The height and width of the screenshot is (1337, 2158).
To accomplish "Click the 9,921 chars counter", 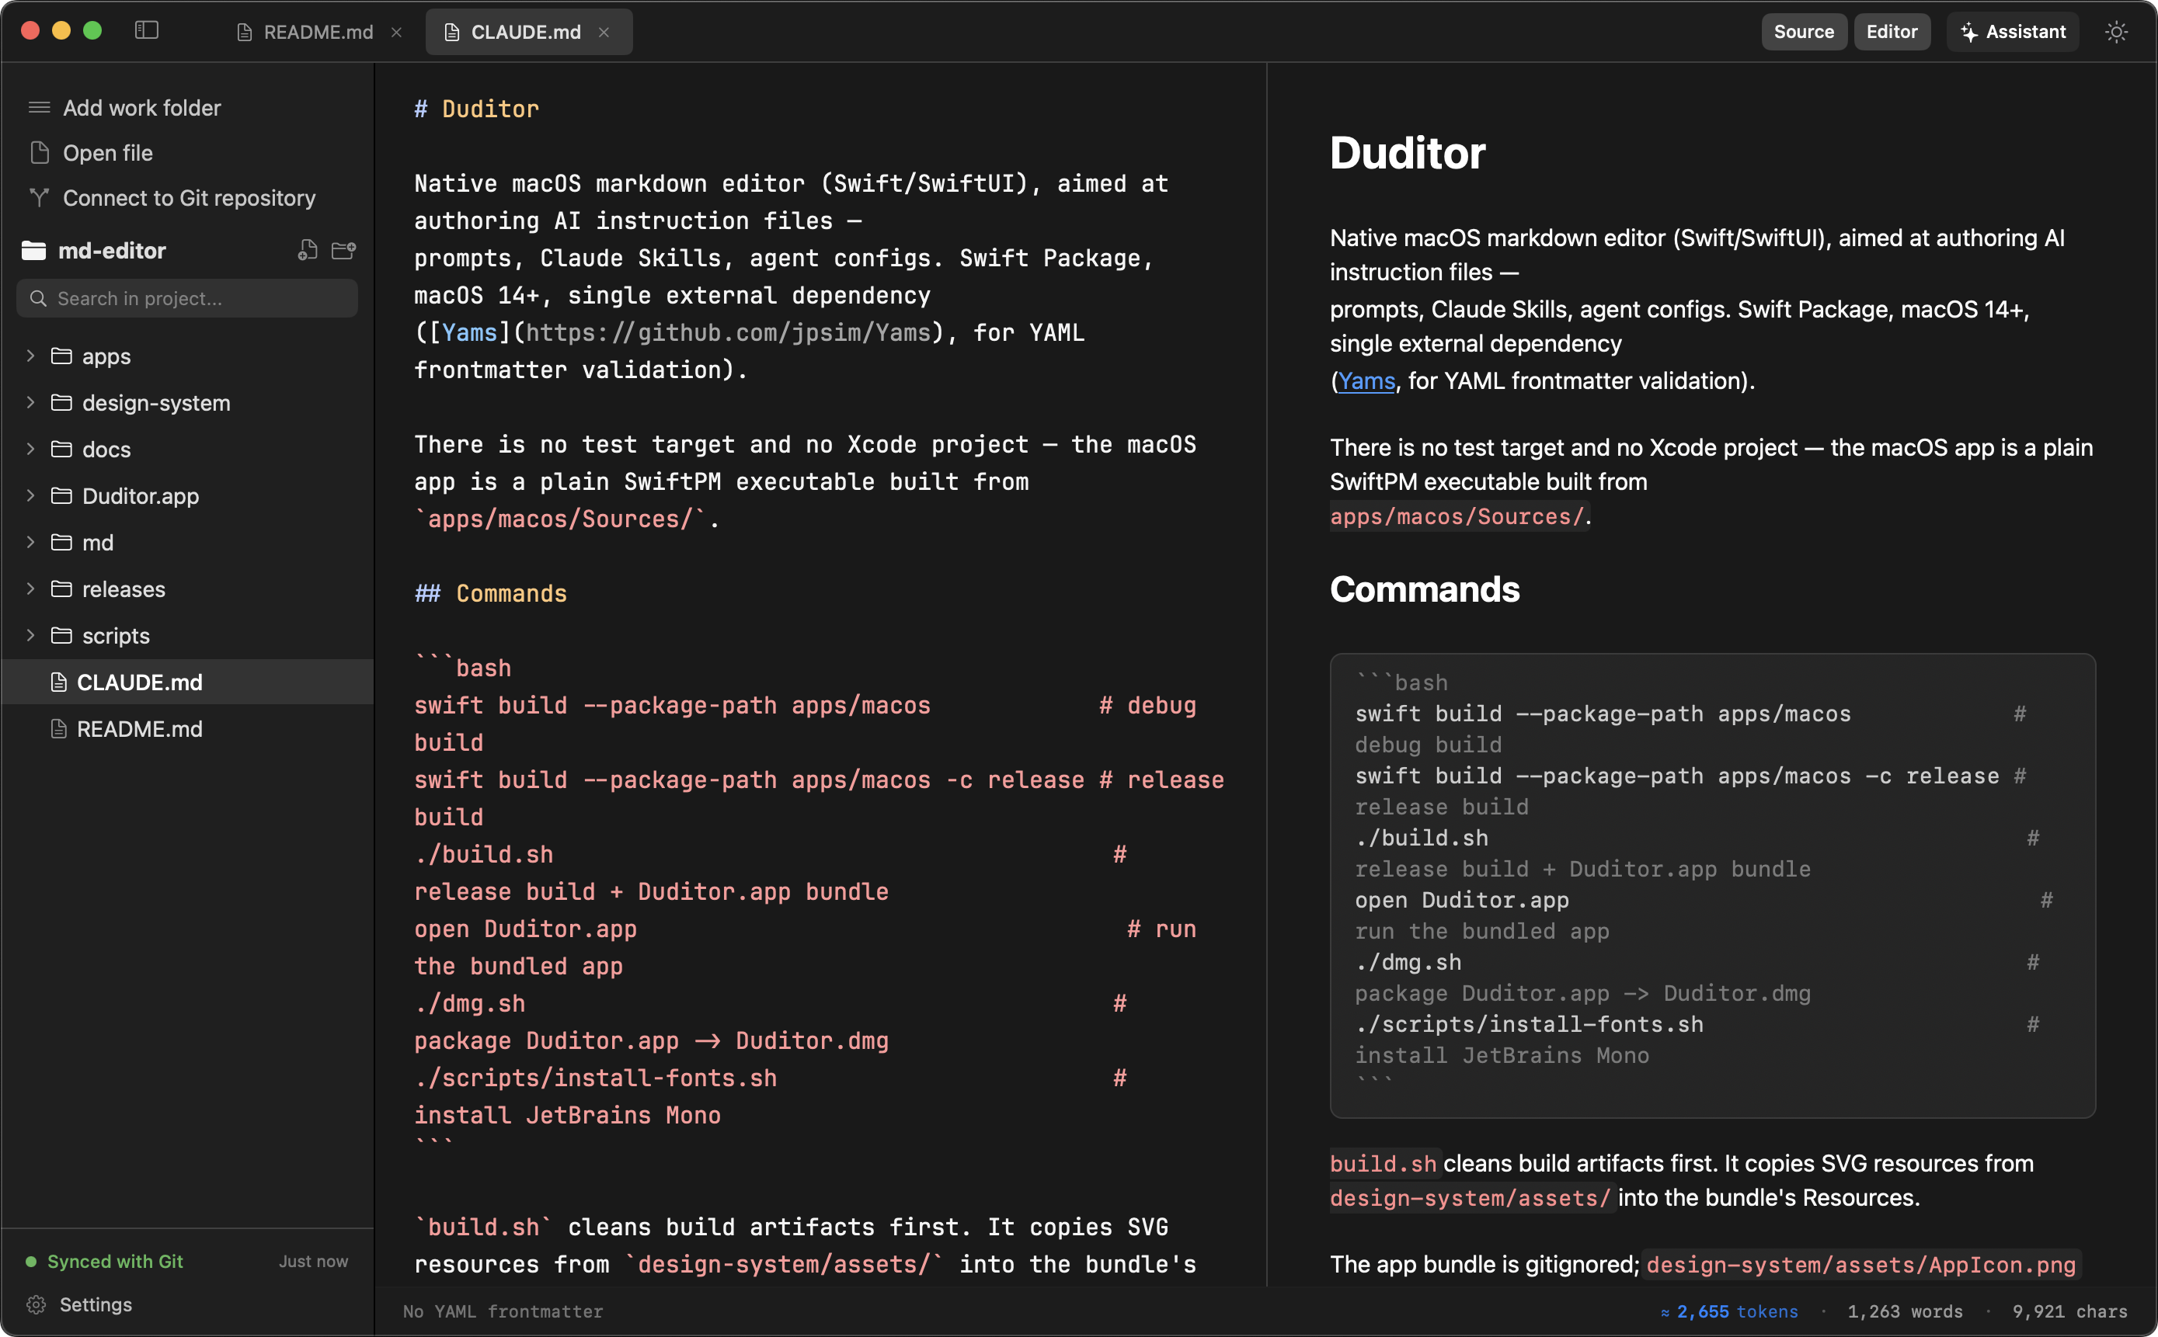I will [2069, 1311].
